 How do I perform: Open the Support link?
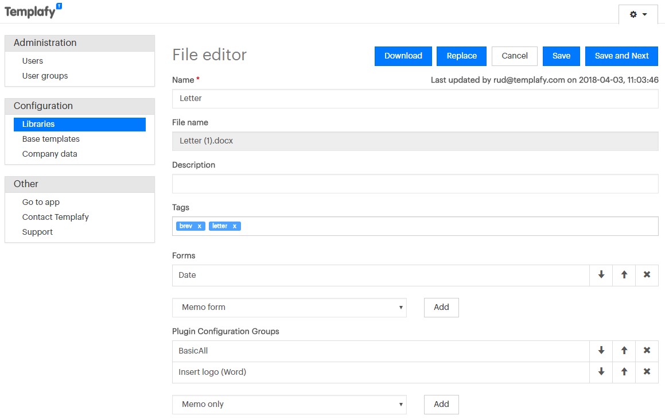[x=37, y=232]
